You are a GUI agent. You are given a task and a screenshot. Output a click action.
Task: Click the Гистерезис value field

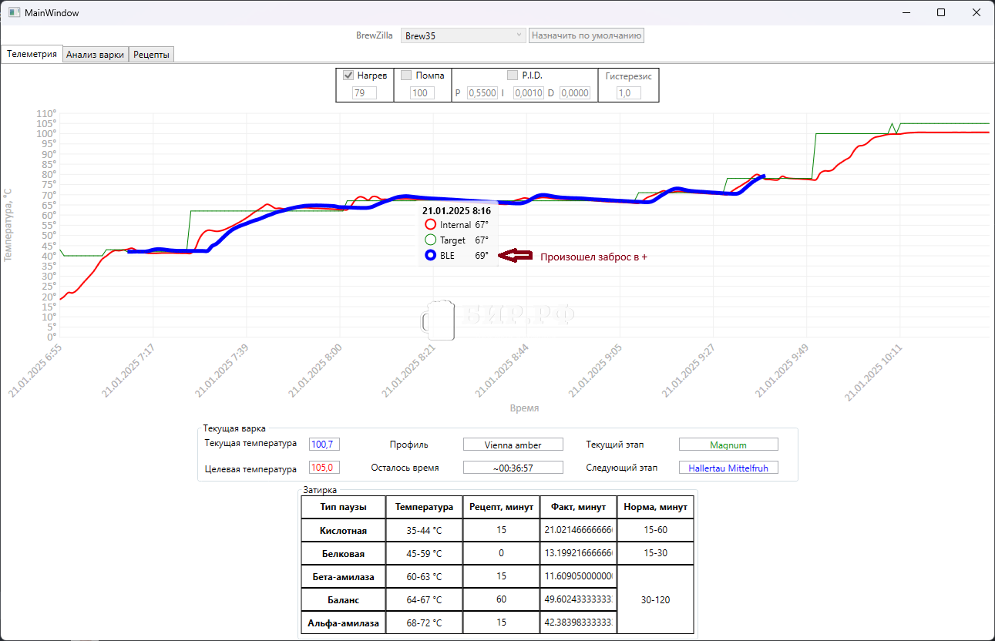[628, 92]
